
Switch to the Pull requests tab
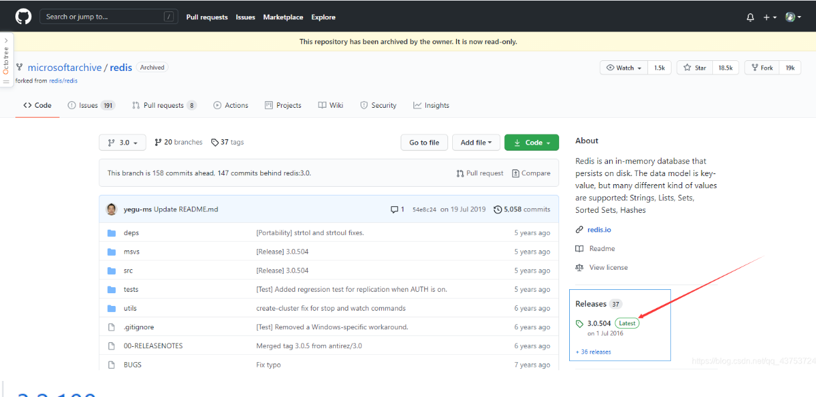tap(164, 105)
